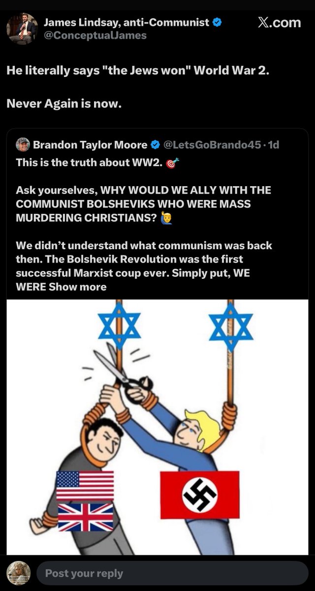The image size is (315, 591).
Task: Open the cartoon image in quoted post
Action: [157, 427]
